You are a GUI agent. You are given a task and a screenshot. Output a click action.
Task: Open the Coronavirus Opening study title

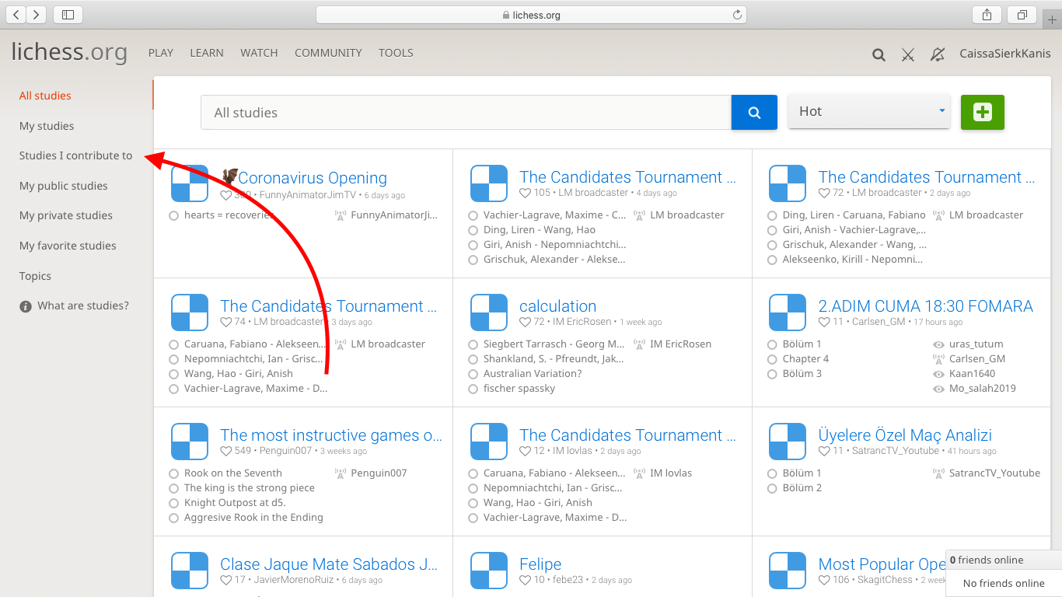point(305,178)
